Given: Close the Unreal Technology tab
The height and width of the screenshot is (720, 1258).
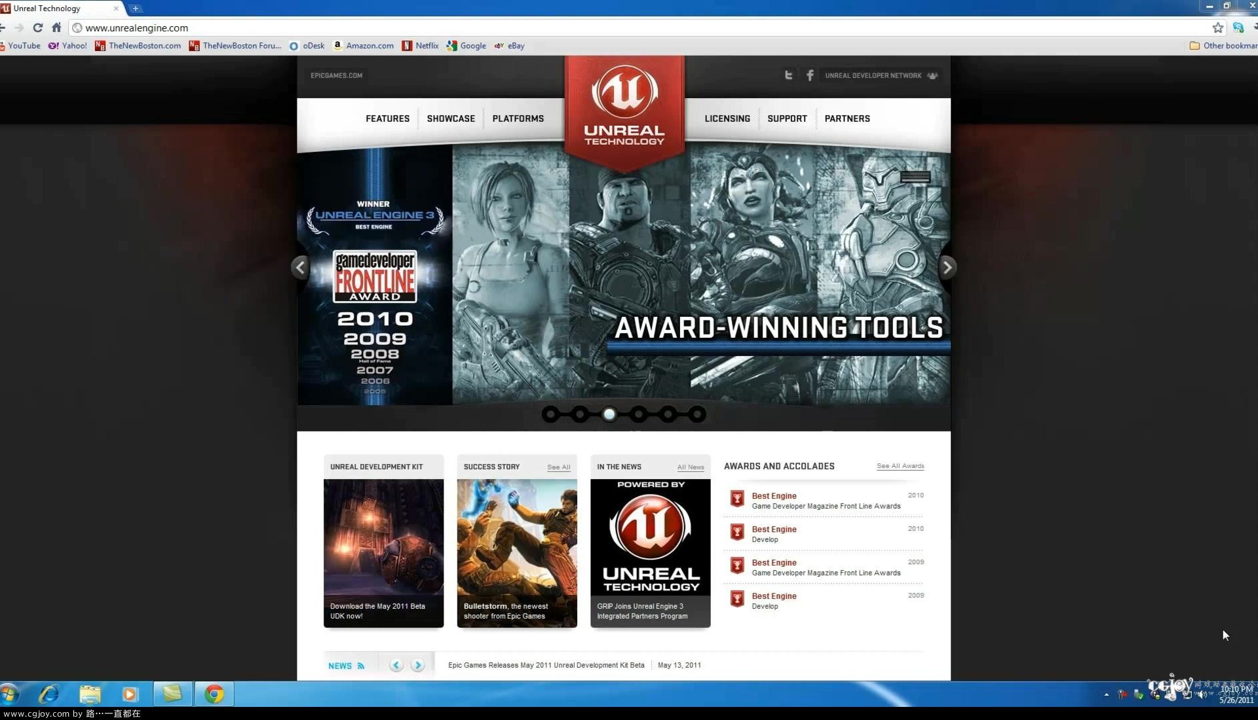Looking at the screenshot, I should (116, 9).
